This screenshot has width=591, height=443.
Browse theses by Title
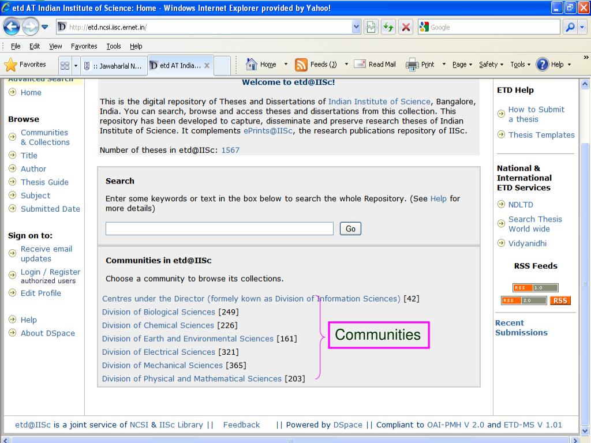pyautogui.click(x=29, y=155)
